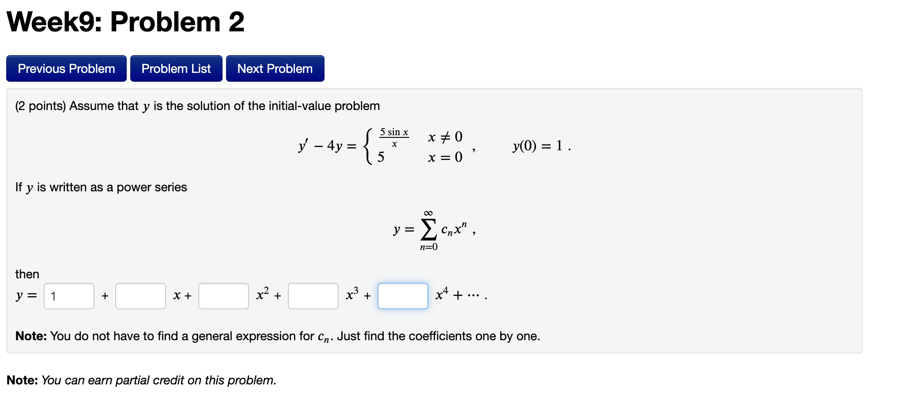Click the y equals label before the inputs

[25, 296]
